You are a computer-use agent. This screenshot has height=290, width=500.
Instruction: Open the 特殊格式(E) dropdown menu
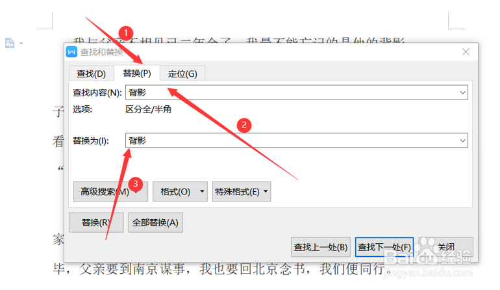[x=242, y=192]
